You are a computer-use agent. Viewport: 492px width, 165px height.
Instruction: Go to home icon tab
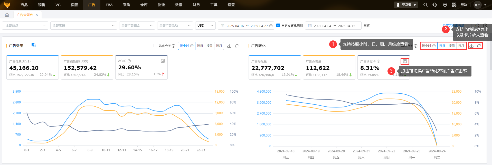pos(7,15)
